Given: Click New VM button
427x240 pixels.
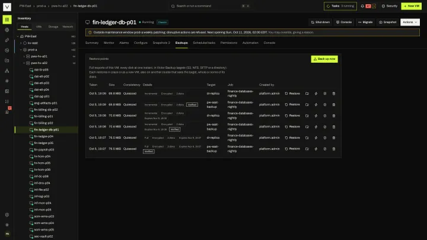Looking at the screenshot, I should 411,6.
